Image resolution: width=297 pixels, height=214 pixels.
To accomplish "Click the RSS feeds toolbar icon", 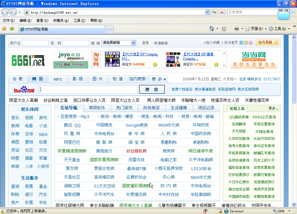I will (224, 29).
